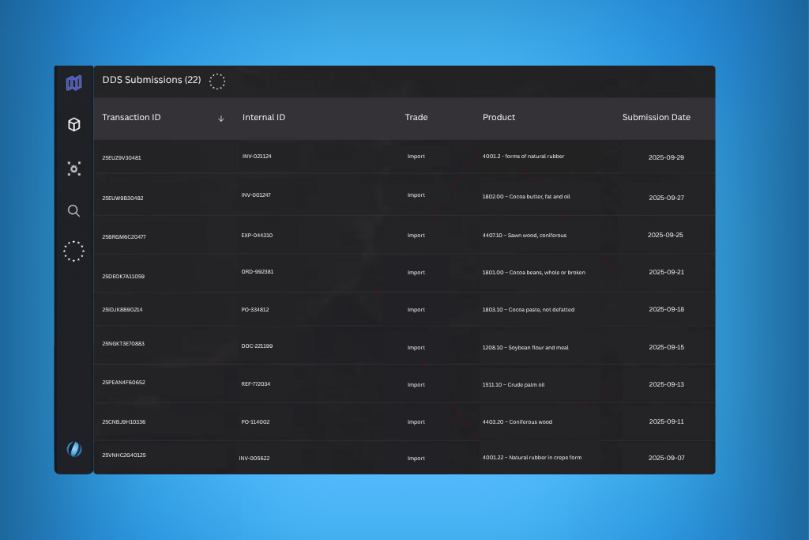Select the gear scan icon in sidebar
The height and width of the screenshot is (540, 809).
click(x=73, y=168)
